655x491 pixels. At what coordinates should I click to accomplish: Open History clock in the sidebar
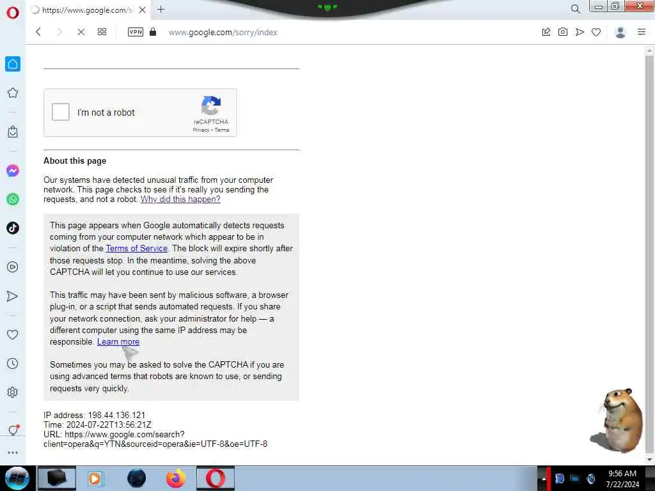click(x=13, y=363)
